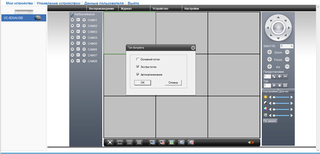Close the Тип битрейта dialog
Viewport: 320px width, 154px height.
tap(193, 48)
